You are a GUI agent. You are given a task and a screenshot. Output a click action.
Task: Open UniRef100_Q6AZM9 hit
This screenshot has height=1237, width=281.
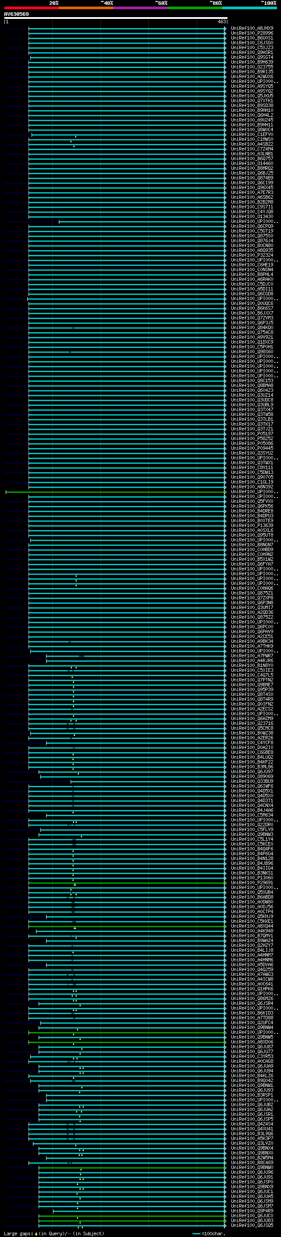[252, 718]
